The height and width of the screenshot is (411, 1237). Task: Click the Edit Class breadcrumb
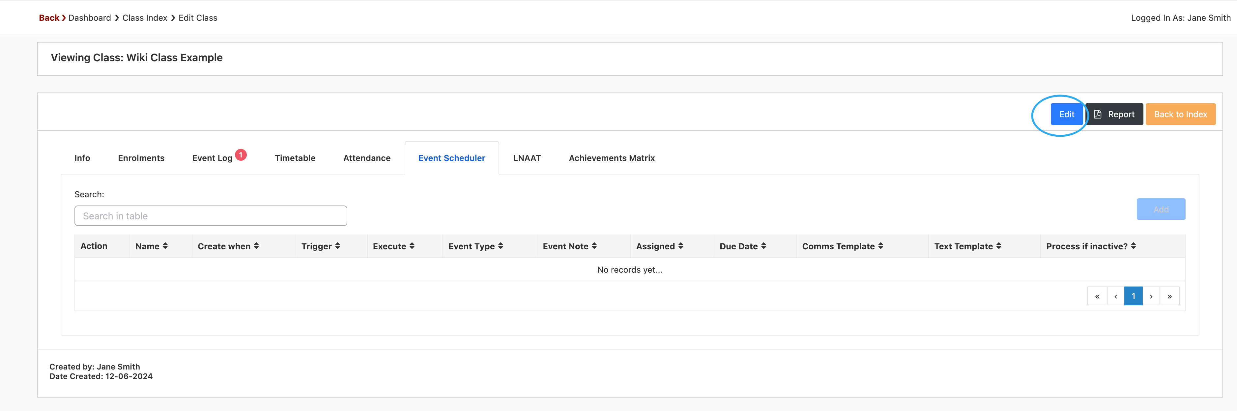pyautogui.click(x=198, y=18)
